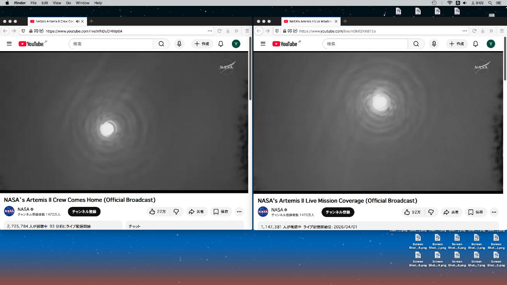Click the Live Mission Coverage page scrollbar
The width and height of the screenshot is (507, 285).
click(x=505, y=58)
